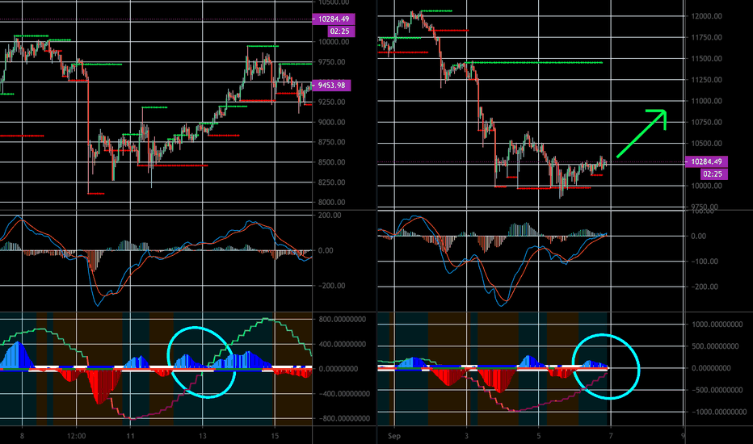Click the -500.00000000 oscillator scale value
This screenshot has height=444, width=753.
pyautogui.click(x=715, y=390)
